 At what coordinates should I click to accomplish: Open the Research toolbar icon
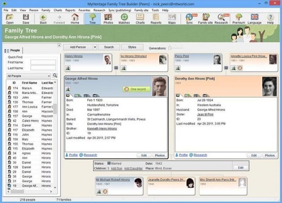coord(221,19)
